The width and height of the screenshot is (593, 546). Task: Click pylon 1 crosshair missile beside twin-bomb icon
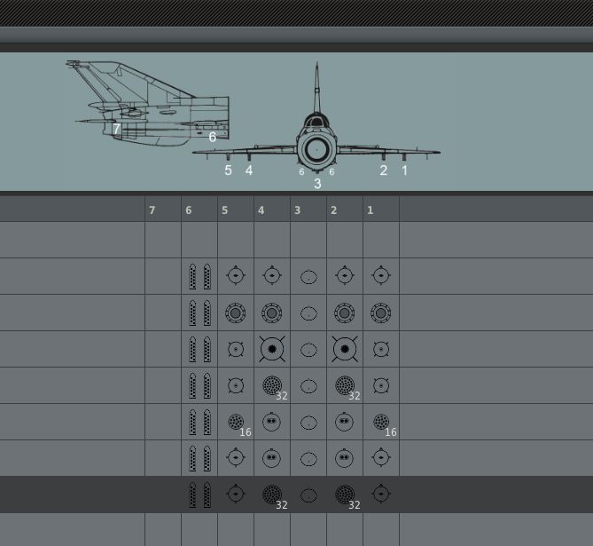coord(381,457)
